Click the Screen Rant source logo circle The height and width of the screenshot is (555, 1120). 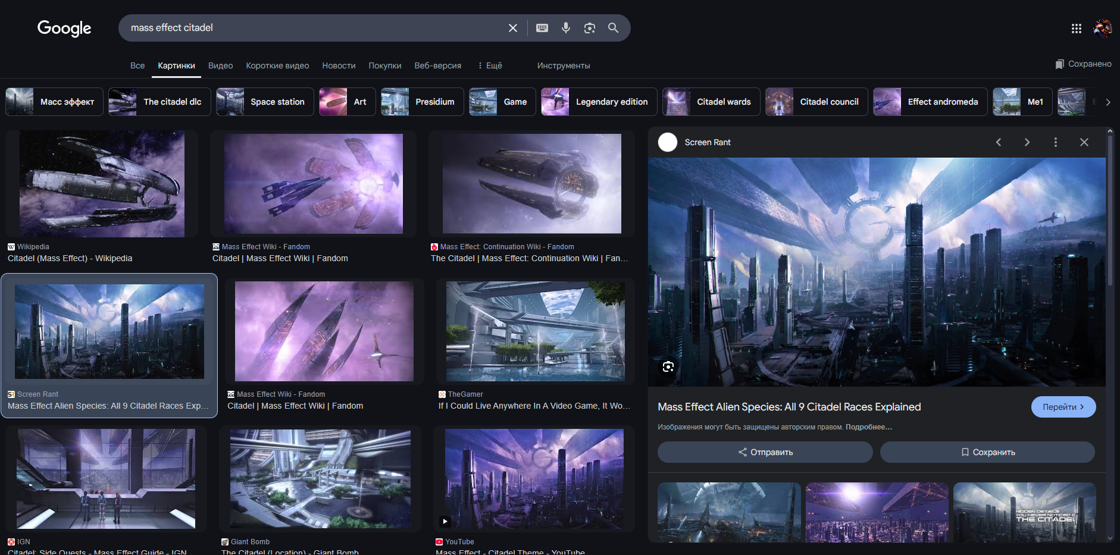pos(668,142)
